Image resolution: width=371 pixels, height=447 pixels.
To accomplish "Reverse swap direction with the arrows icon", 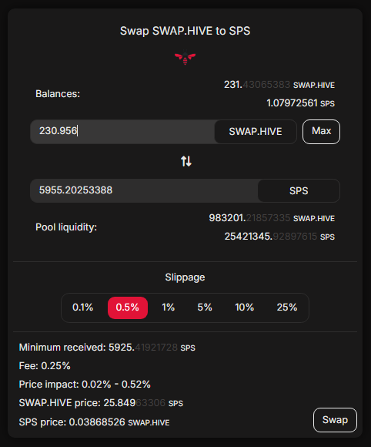I will point(186,161).
